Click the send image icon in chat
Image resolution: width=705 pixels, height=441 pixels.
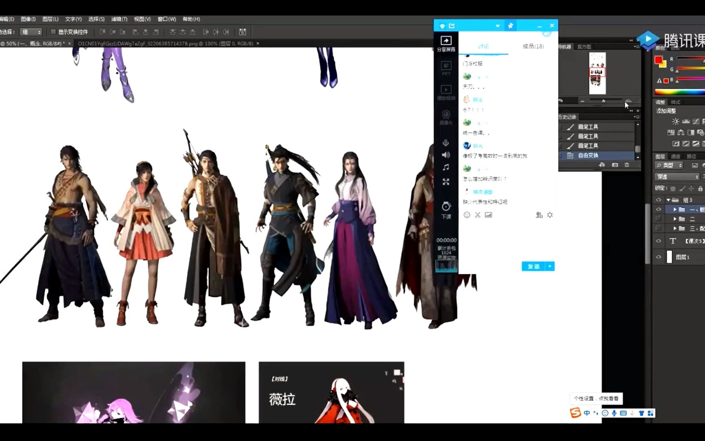(488, 215)
